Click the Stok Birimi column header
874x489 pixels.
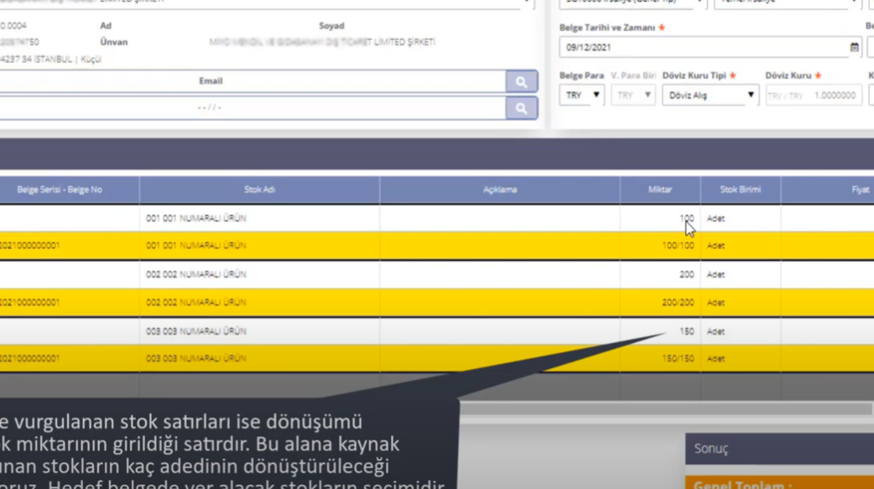pyautogui.click(x=740, y=190)
